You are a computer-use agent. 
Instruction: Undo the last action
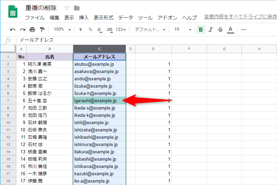(12, 30)
